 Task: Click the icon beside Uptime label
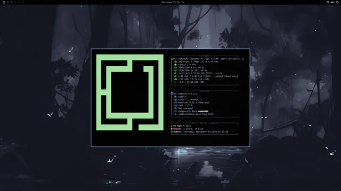tap(172, 129)
